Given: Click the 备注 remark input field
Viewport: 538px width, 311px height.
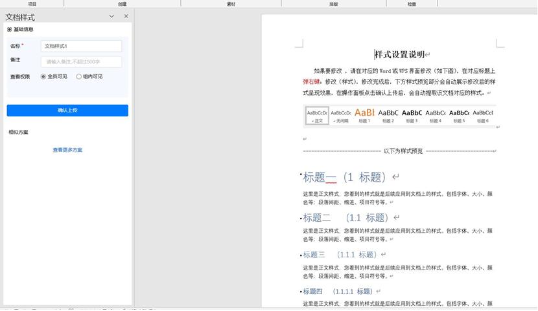Looking at the screenshot, I should 81,62.
